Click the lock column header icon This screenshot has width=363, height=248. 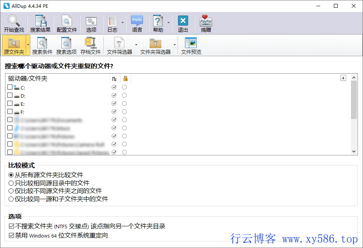pos(125,79)
